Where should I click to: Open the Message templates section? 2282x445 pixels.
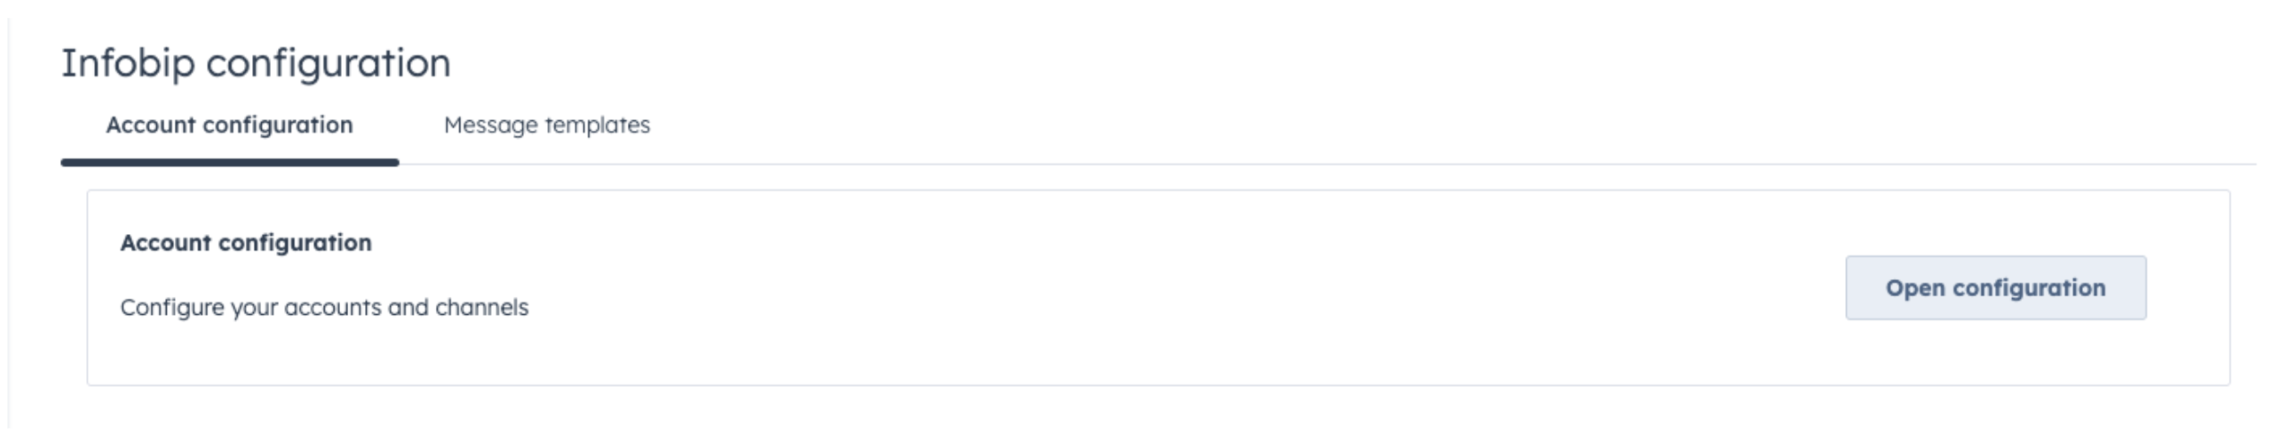point(546,125)
